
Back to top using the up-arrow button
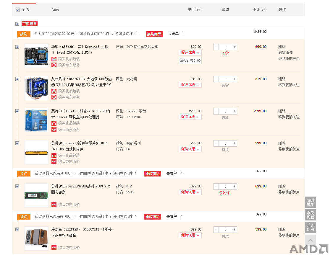click(310, 240)
